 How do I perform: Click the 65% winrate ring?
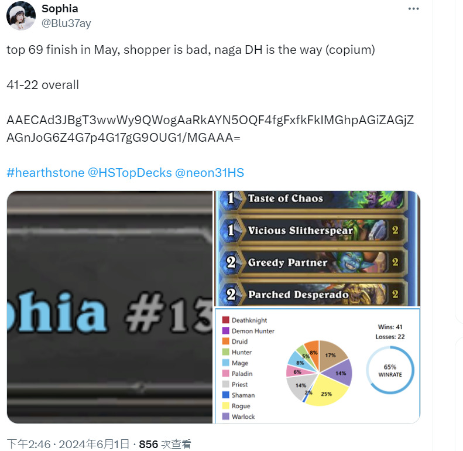pyautogui.click(x=390, y=370)
